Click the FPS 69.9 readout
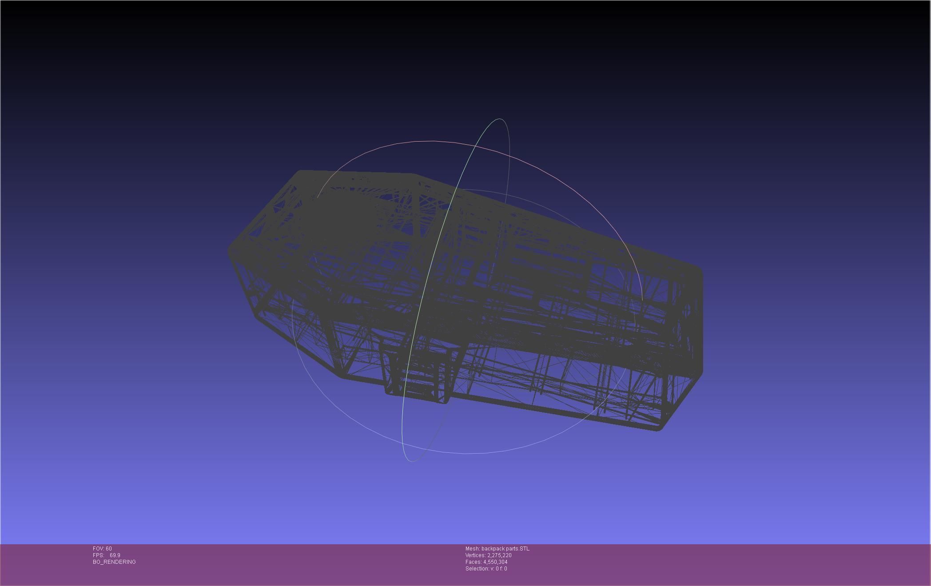 [107, 555]
